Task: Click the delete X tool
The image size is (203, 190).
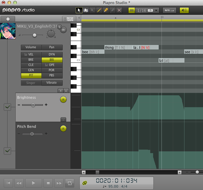Action: pyautogui.click(x=119, y=10)
